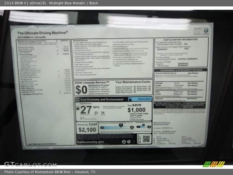Click the fuel economy rating marker 7
Screen dimensions: 233x175
tap(121, 125)
